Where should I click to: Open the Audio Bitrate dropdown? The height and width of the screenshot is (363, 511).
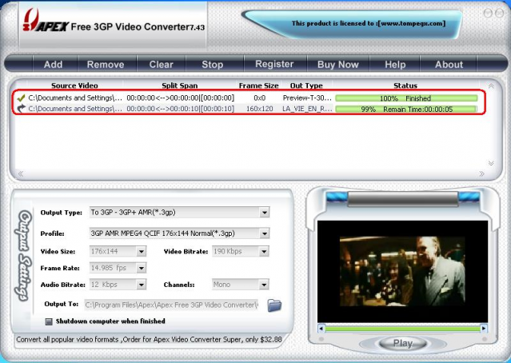pyautogui.click(x=141, y=285)
